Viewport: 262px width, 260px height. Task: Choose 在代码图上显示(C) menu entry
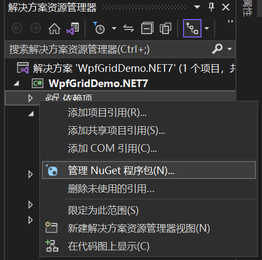(149, 246)
